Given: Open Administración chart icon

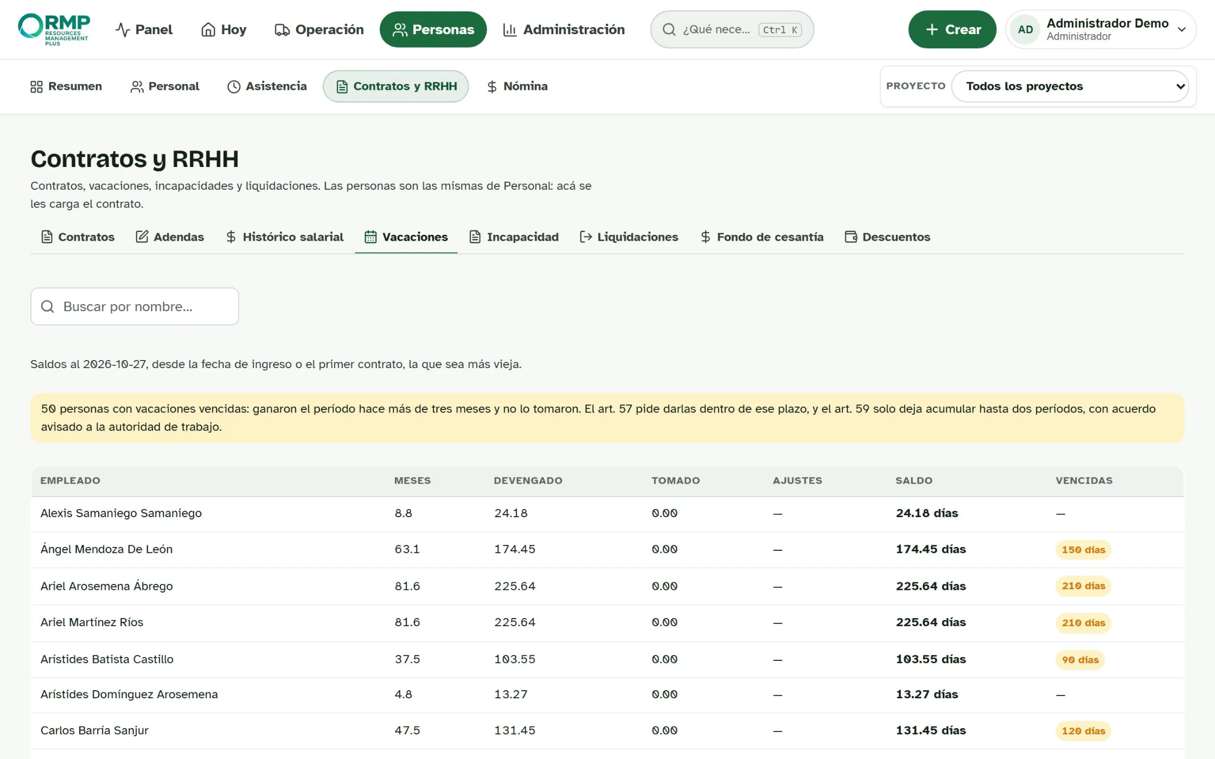Looking at the screenshot, I should point(510,29).
